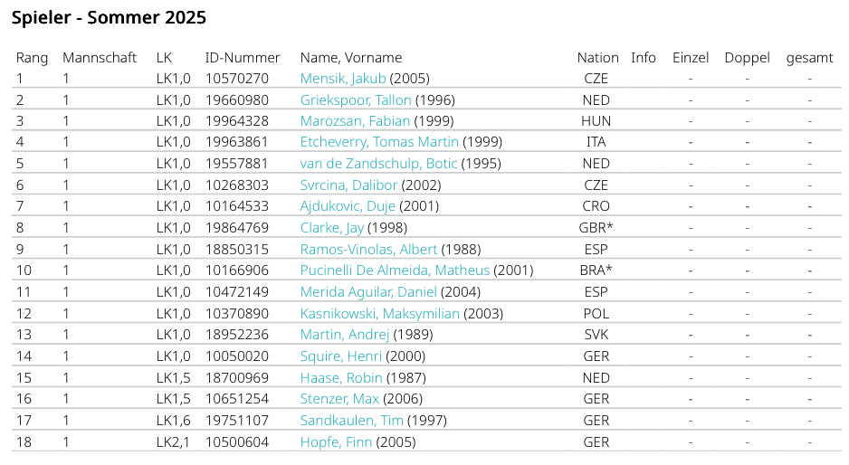
Task: Click Squire, Henri player name
Action: [x=341, y=356]
